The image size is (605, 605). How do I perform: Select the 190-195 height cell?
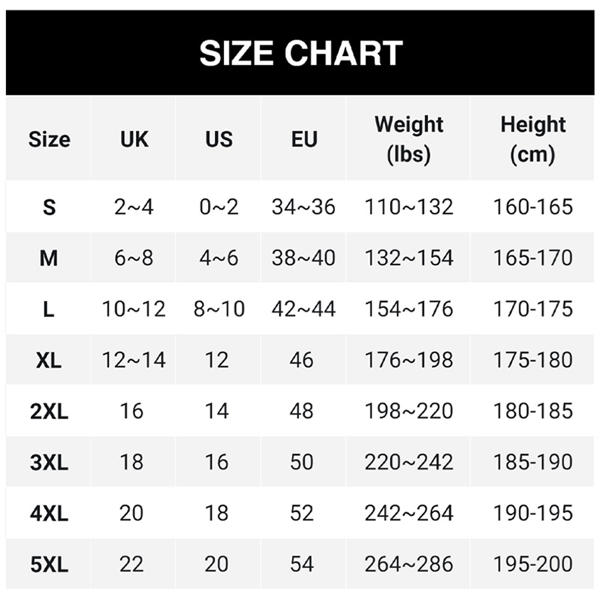pyautogui.click(x=532, y=513)
